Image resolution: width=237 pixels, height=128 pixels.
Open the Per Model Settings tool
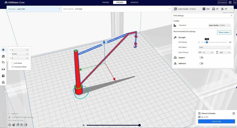click(3, 76)
